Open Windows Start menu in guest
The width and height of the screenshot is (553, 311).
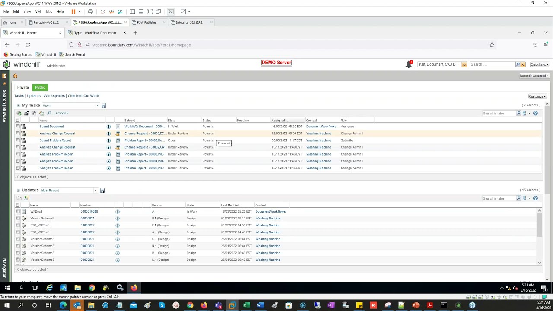[7, 288]
